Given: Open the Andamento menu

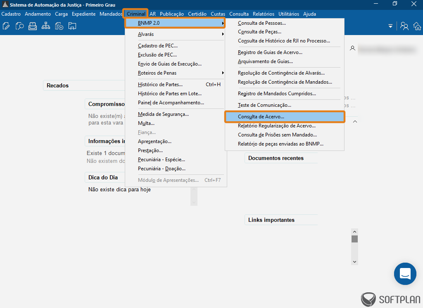Looking at the screenshot, I should click(38, 14).
